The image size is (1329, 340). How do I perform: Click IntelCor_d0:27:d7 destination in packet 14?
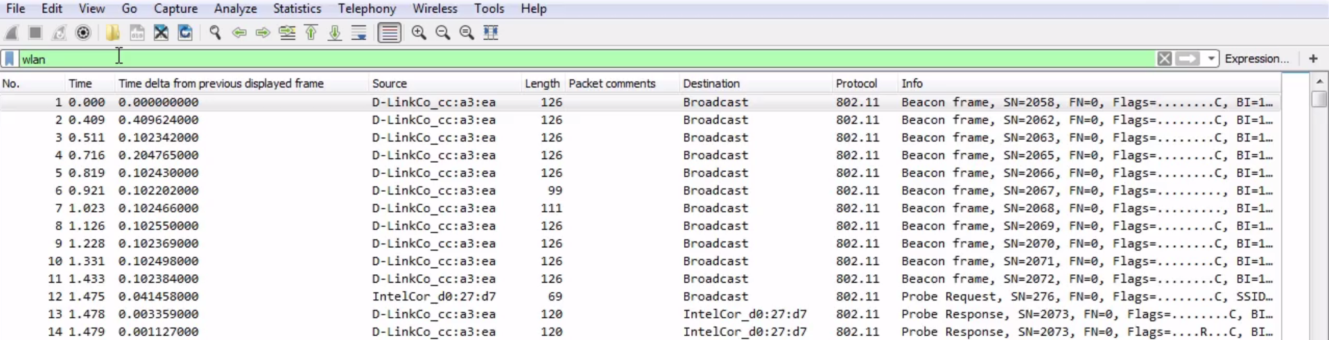(x=745, y=332)
